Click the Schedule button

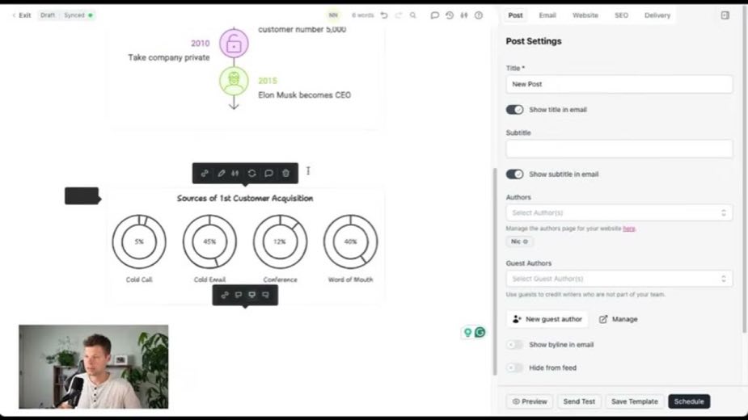pos(689,401)
